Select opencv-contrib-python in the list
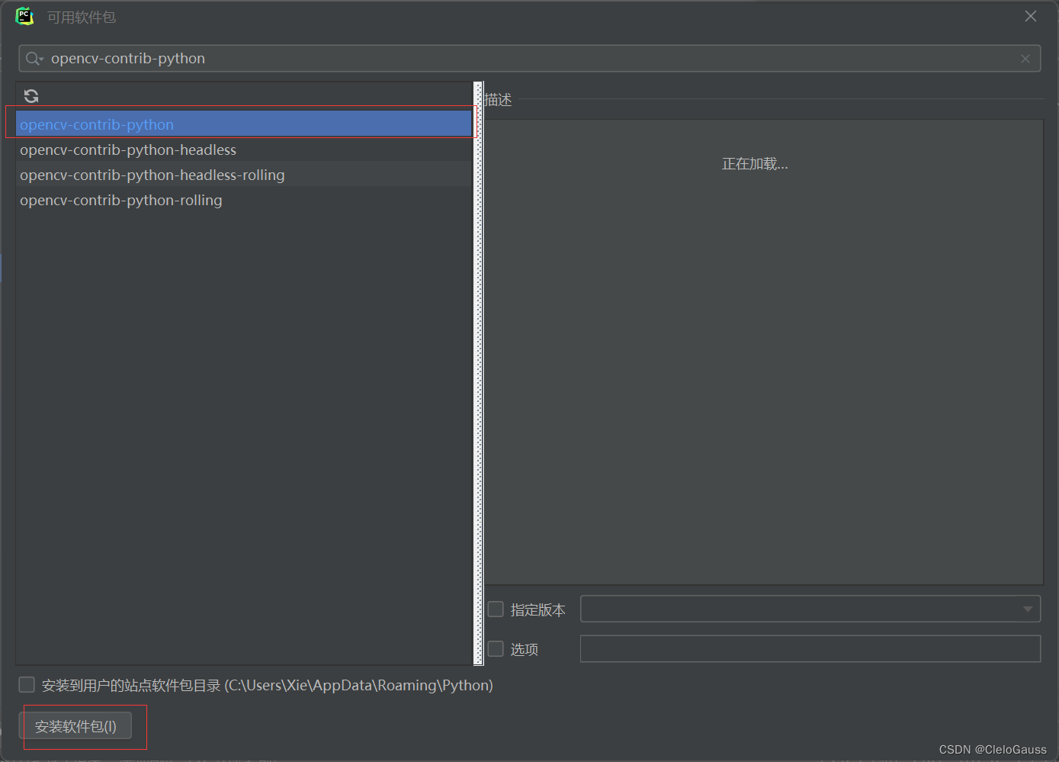1059x762 pixels. (x=244, y=124)
